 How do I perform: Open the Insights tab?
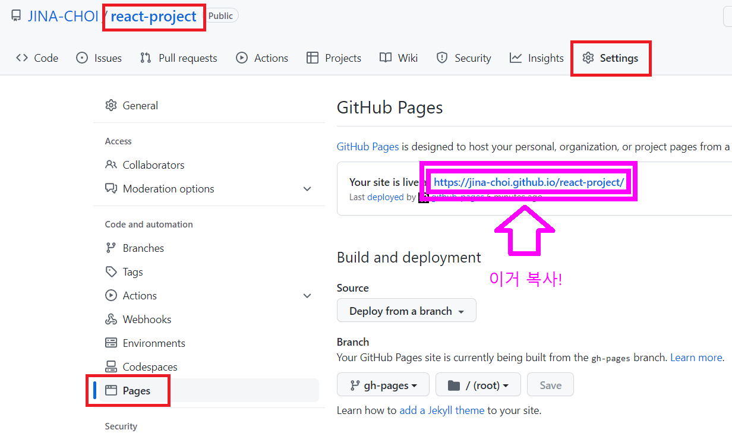[537, 58]
